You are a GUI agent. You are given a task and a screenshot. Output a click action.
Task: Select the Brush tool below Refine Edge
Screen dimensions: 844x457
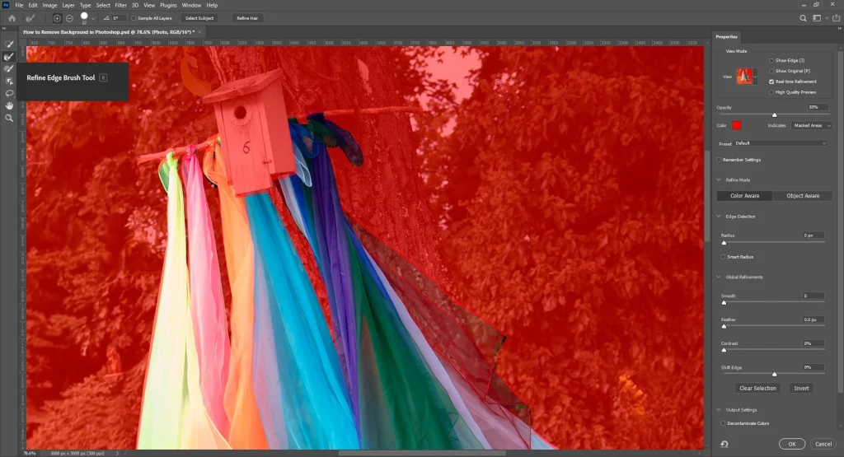pyautogui.click(x=9, y=69)
